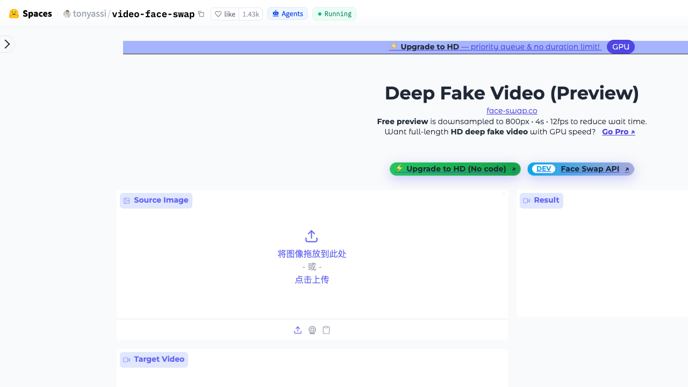
Task: Select the paste-from-clipboard source icon
Action: coord(326,330)
